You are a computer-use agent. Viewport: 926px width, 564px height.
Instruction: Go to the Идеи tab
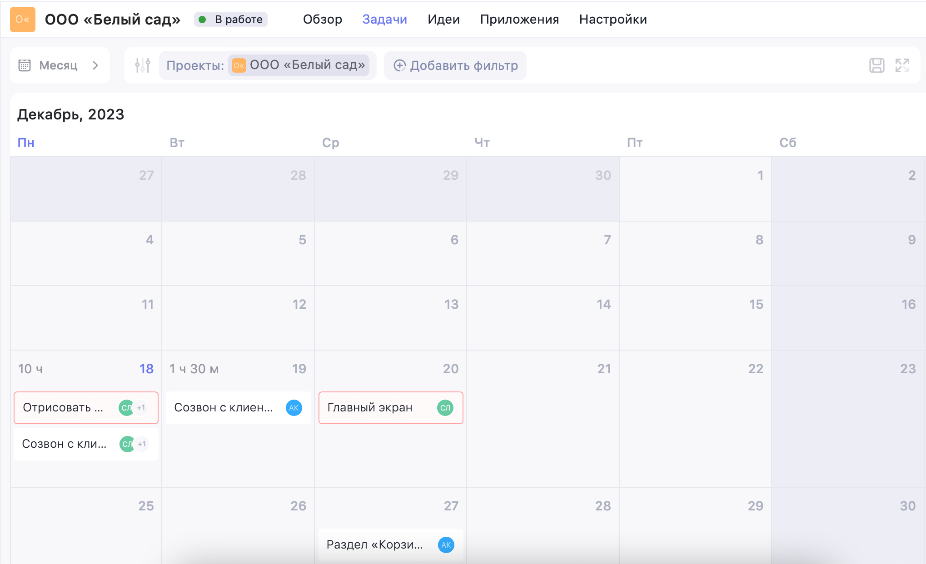[x=443, y=20]
